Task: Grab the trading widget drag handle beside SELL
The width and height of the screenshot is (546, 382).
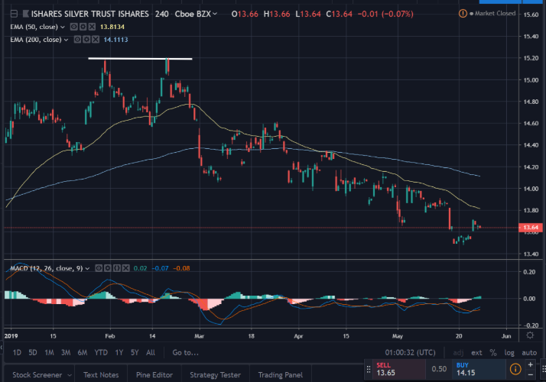Action: 369,370
